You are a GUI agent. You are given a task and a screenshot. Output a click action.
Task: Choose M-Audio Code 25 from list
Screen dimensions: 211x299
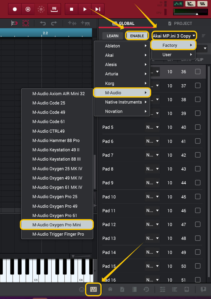[57, 103]
